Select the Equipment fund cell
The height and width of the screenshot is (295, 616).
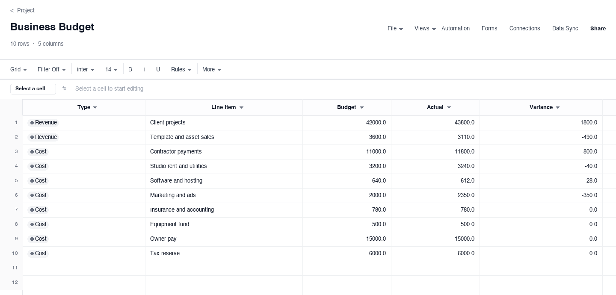[x=224, y=224]
